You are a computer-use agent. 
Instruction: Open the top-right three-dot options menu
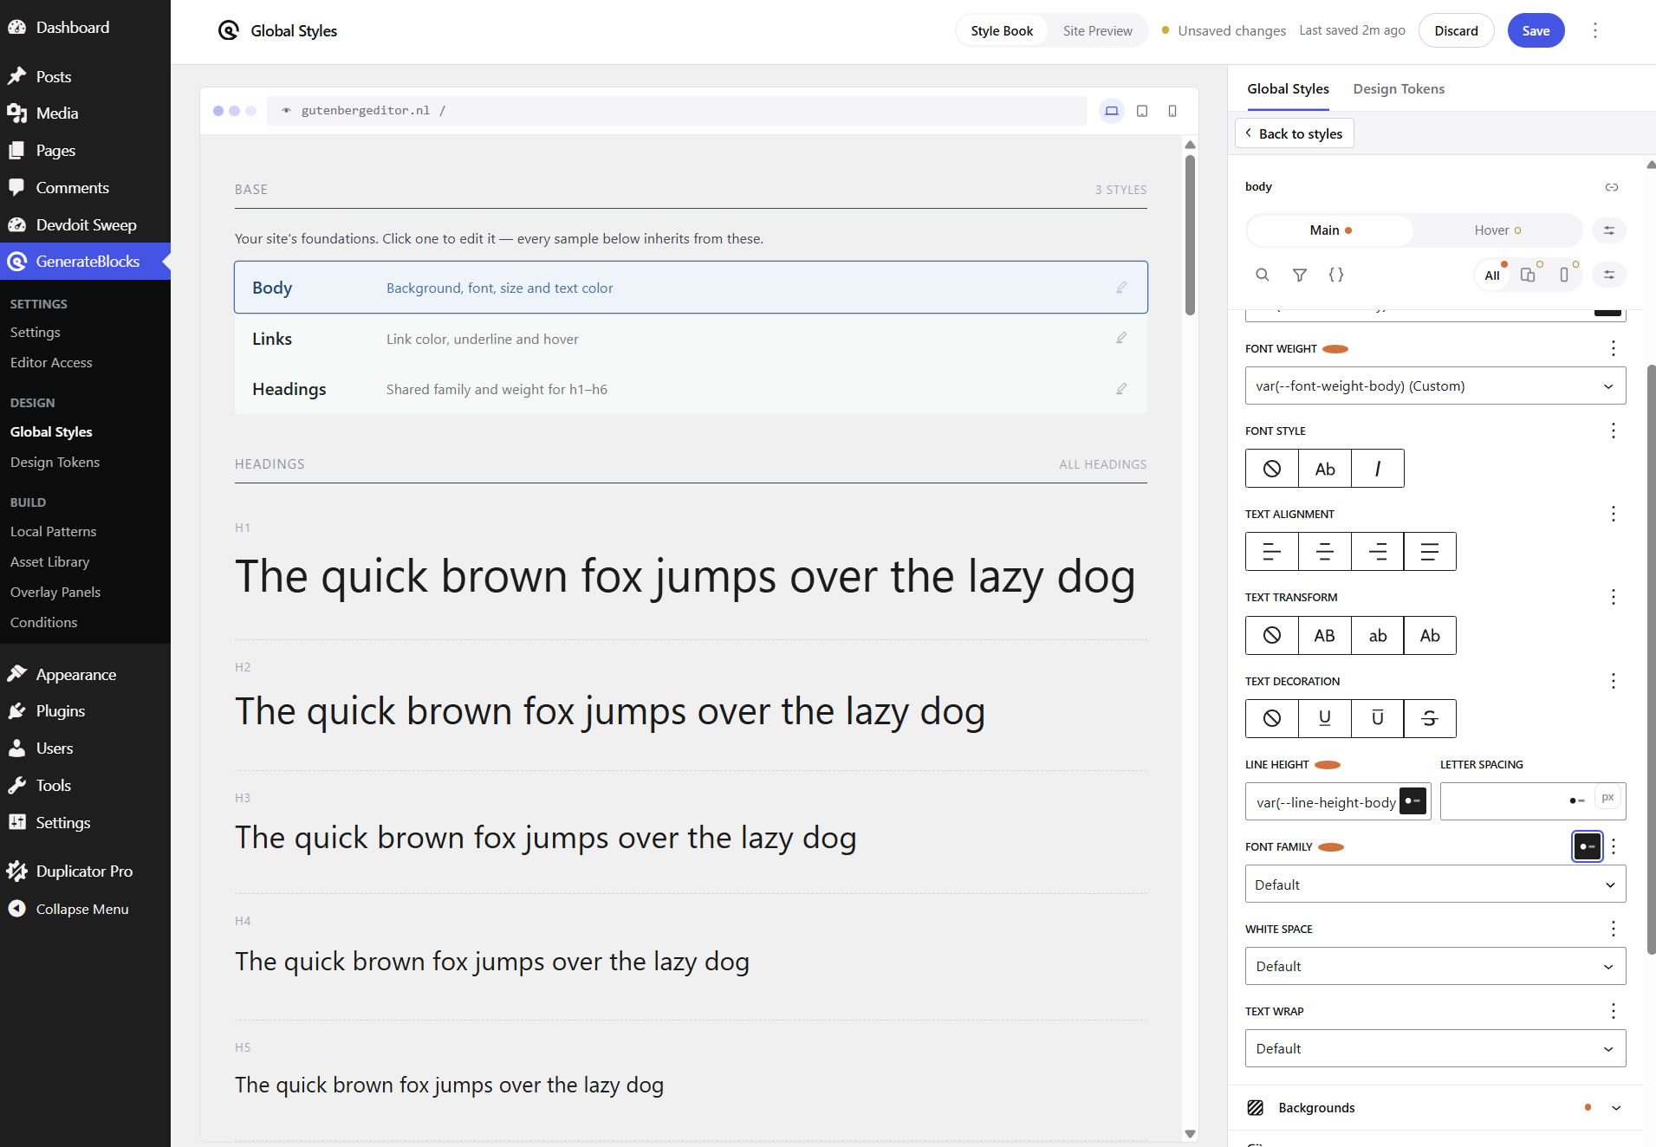click(x=1595, y=30)
